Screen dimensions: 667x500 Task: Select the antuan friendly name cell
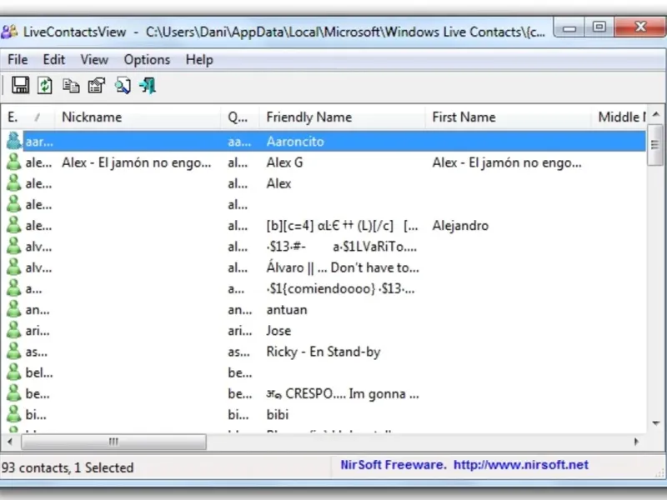click(287, 309)
